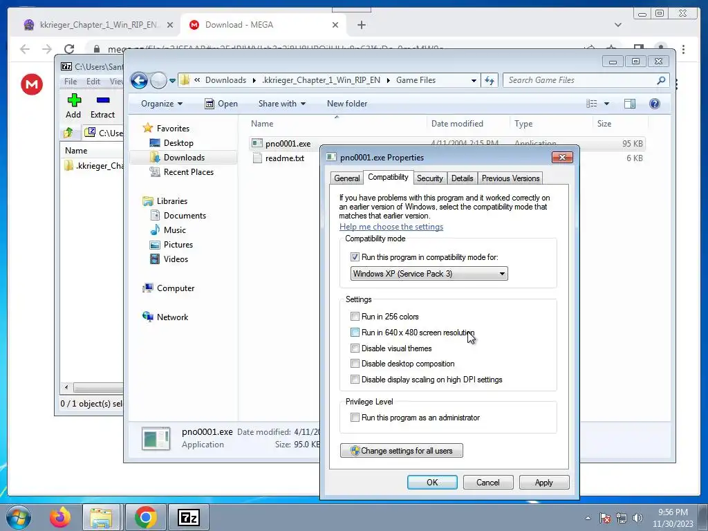The image size is (708, 531).
Task: Open the recent pages dropdown by nav arrows
Action: click(x=172, y=81)
